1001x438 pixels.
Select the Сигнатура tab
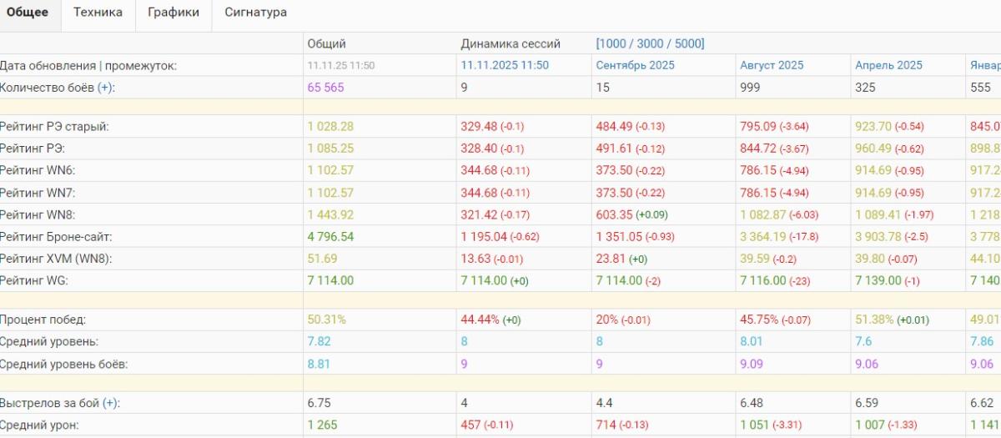point(255,13)
